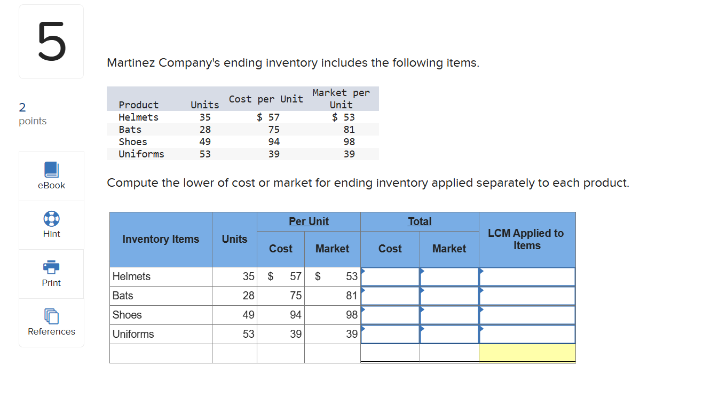Click the References label
719x405 pixels.
(x=51, y=331)
